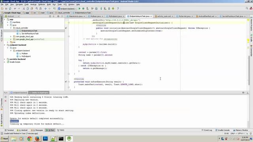
Task: Click the Gradle side panel tab
Action: 251,38
